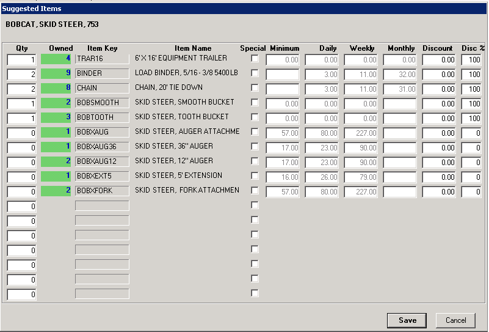Click Qty field for BINDER row
Screen dimensions: 489x332
pos(21,75)
